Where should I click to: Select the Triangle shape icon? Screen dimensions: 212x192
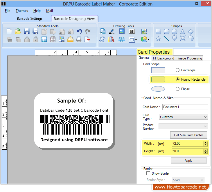point(183,32)
